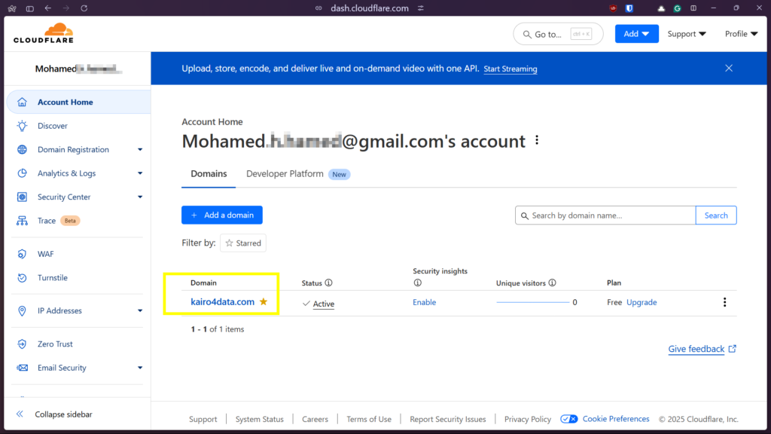Screen dimensions: 771x434
Task: Toggle the Starred filter
Action: (243, 243)
